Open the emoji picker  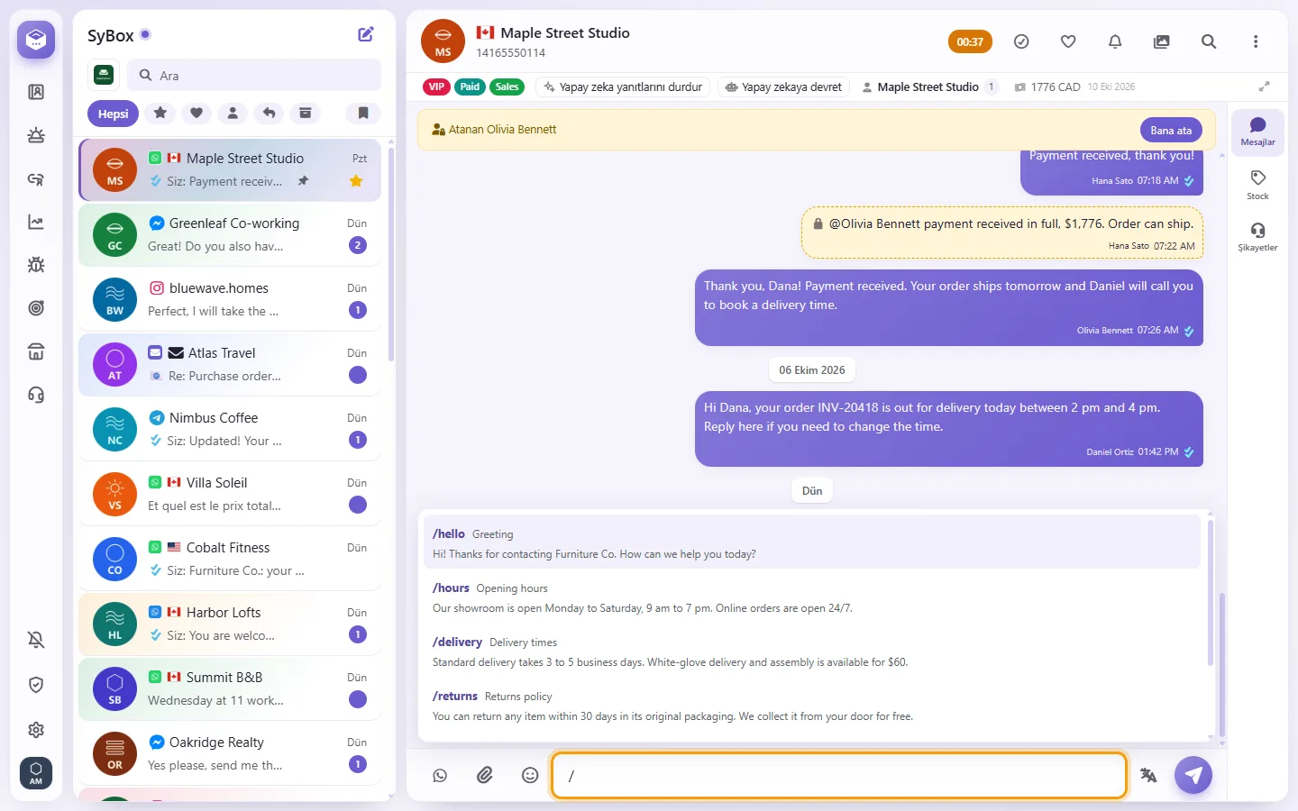coord(530,775)
